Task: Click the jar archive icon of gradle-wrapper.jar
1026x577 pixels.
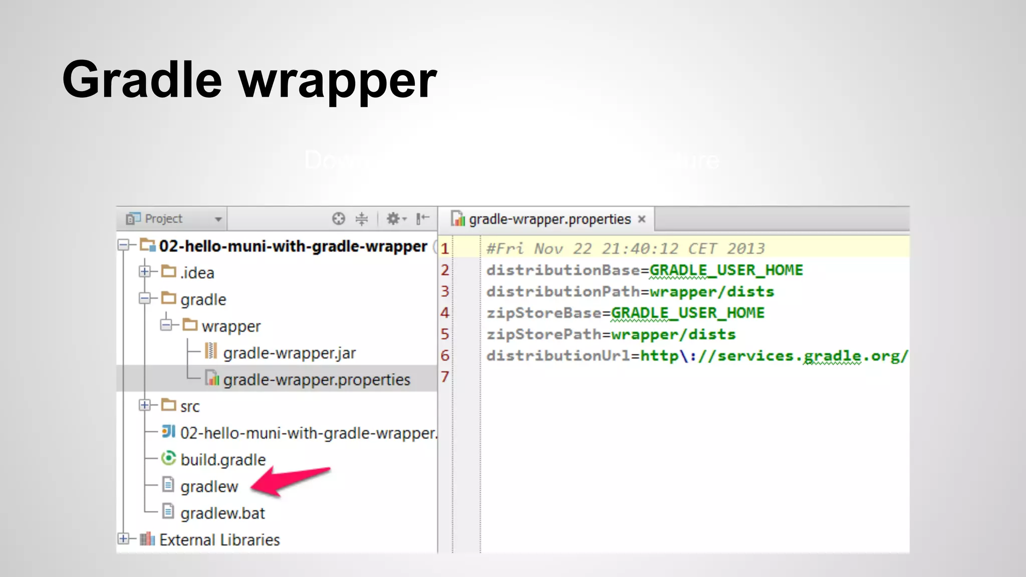Action: (x=211, y=351)
